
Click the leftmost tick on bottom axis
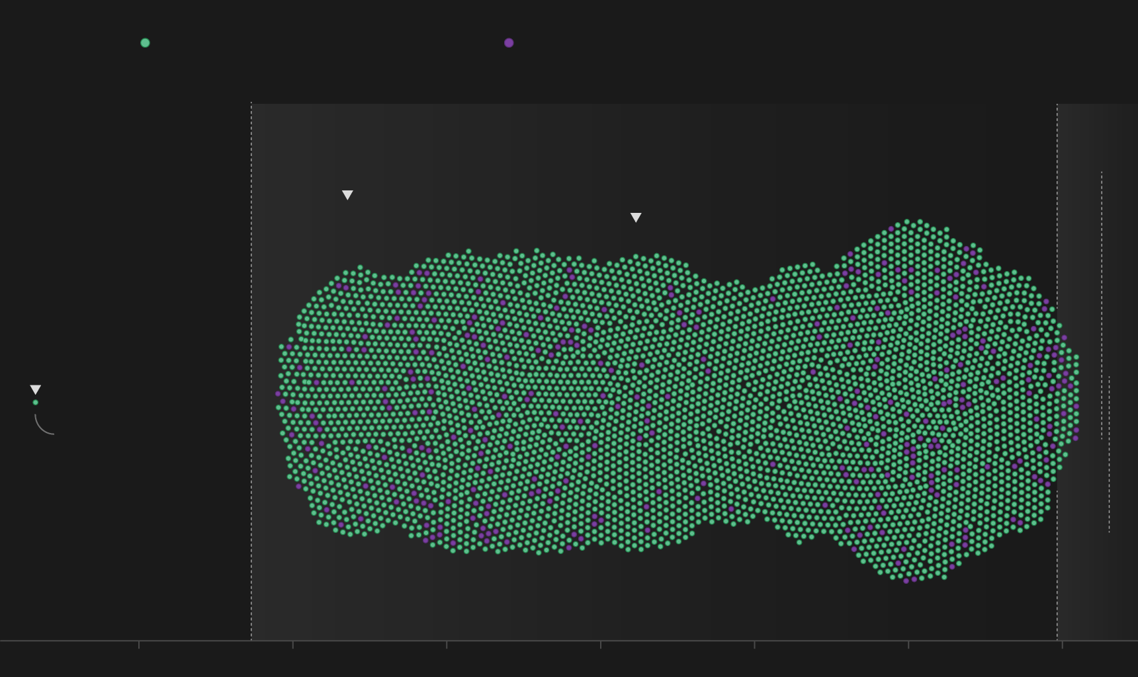point(139,644)
